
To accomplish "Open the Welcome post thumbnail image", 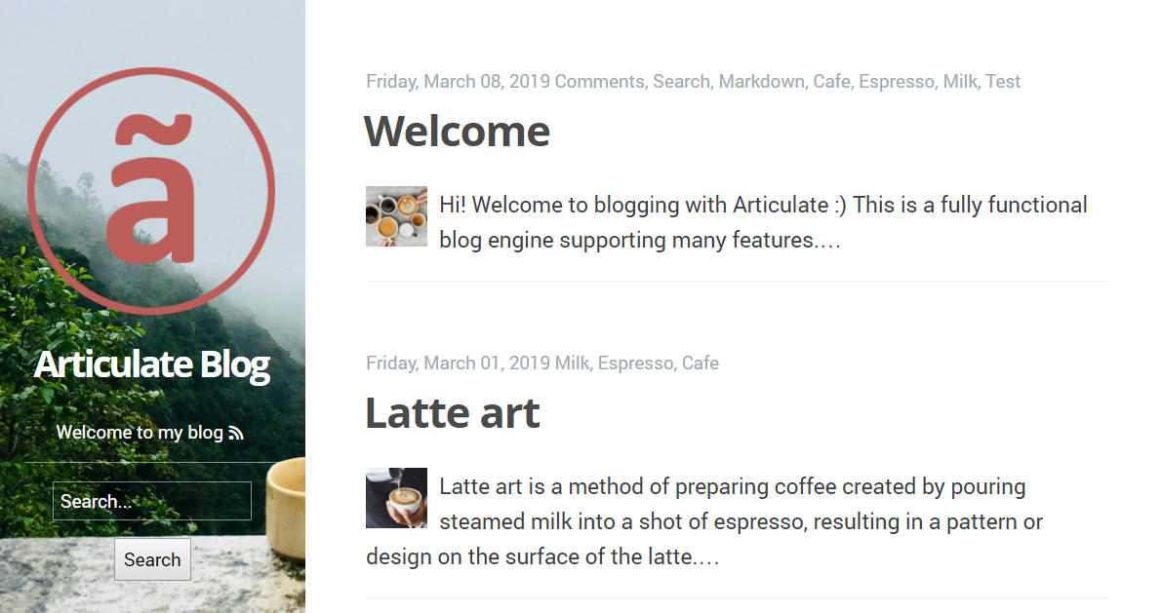I will point(396,216).
